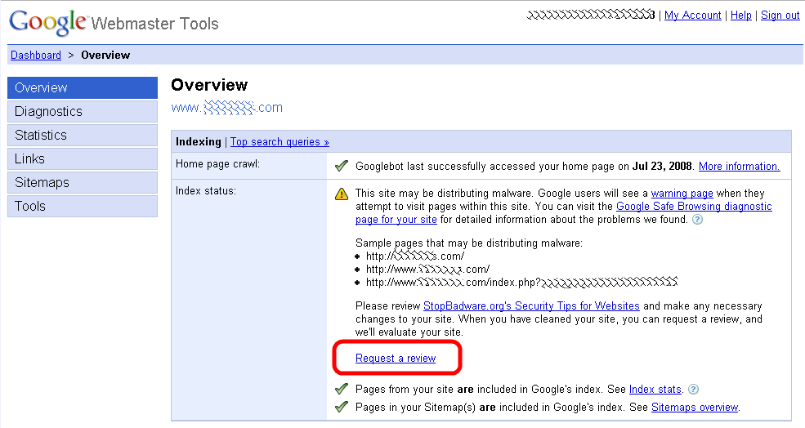The image size is (805, 428).
Task: Open Google Safe Browsing diagnostic page link
Action: pyautogui.click(x=694, y=207)
